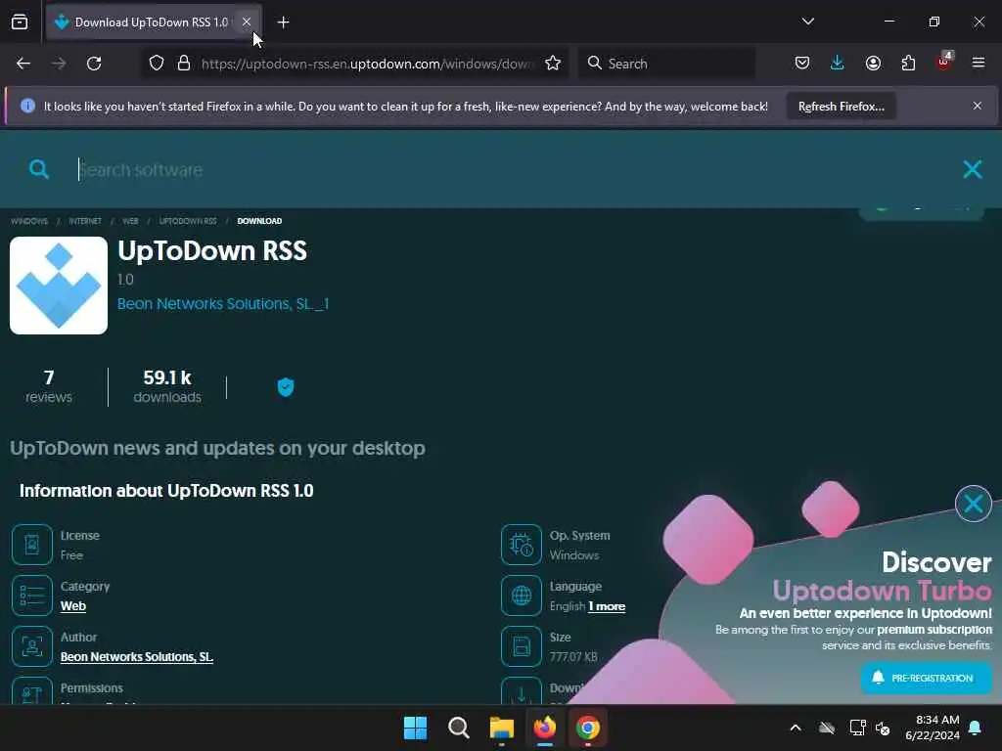
Task: Click the Size disk icon
Action: tap(522, 646)
